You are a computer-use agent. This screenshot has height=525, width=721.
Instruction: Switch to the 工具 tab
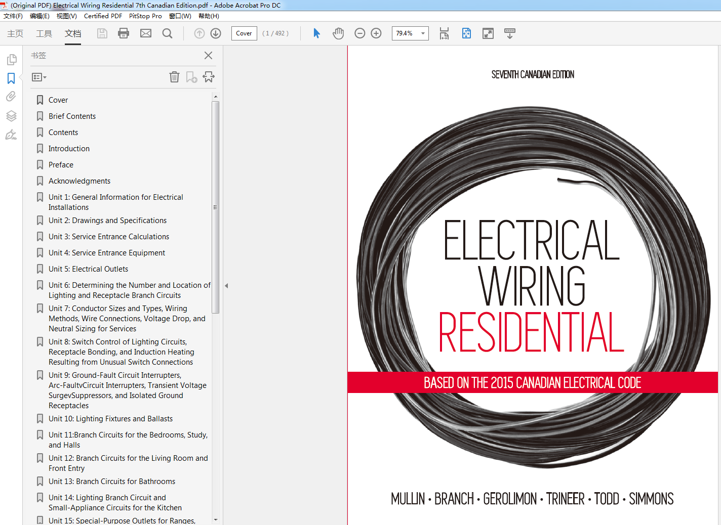[44, 33]
